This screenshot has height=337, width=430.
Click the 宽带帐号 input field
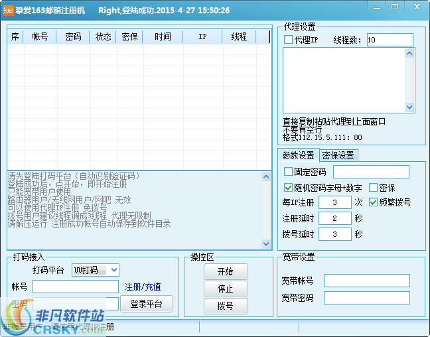pyautogui.click(x=367, y=281)
